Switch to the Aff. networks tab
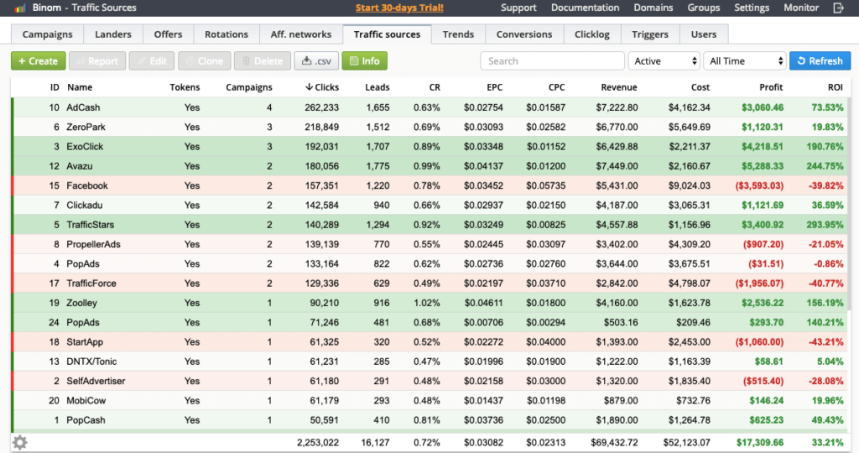 [x=301, y=34]
